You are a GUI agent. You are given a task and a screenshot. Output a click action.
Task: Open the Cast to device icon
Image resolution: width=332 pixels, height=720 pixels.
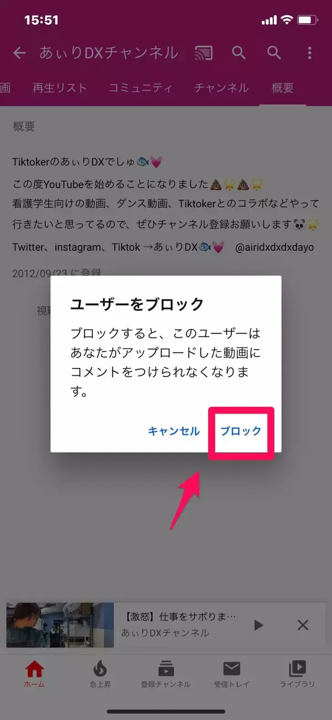click(x=204, y=53)
